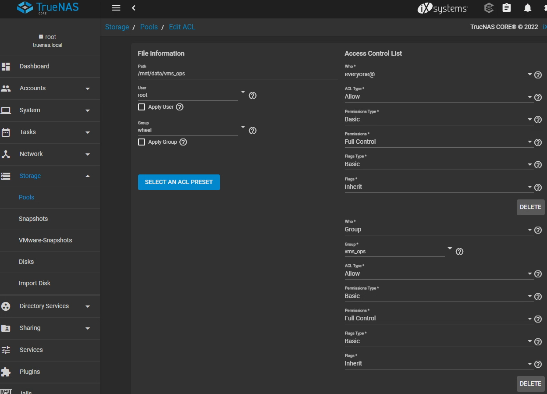Go to Import Disk submenu

[50, 283]
